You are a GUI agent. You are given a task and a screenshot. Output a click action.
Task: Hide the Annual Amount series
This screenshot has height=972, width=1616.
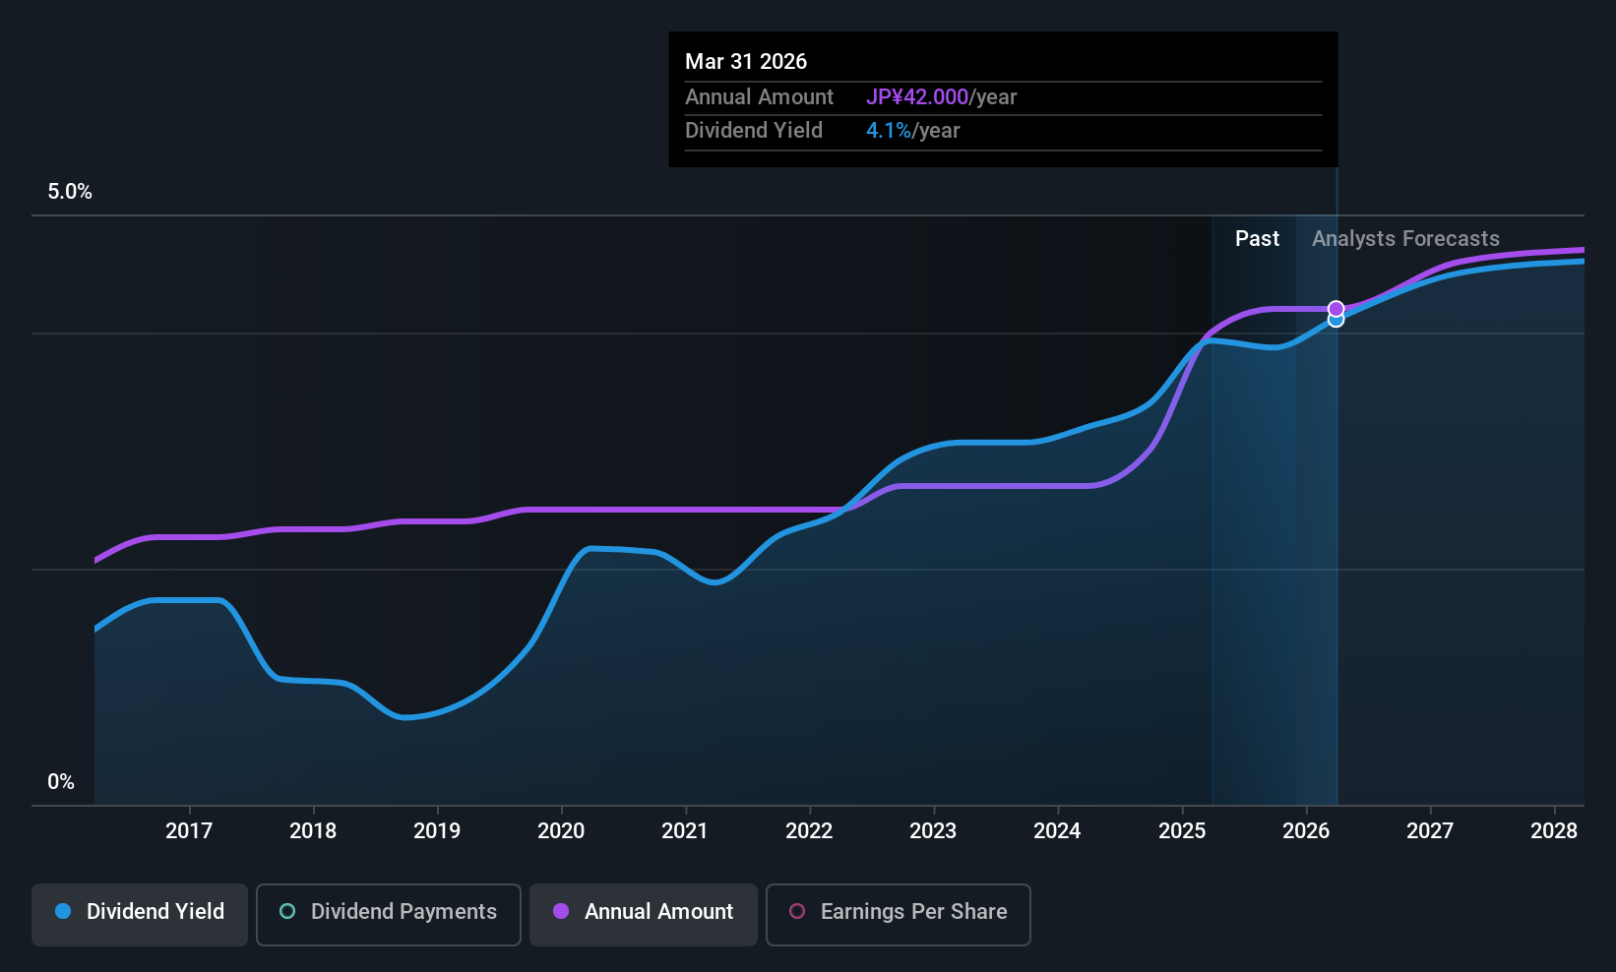[x=643, y=914]
